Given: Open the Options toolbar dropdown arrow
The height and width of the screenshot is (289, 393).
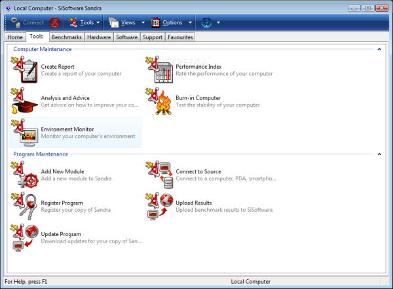Looking at the screenshot, I should click(190, 22).
